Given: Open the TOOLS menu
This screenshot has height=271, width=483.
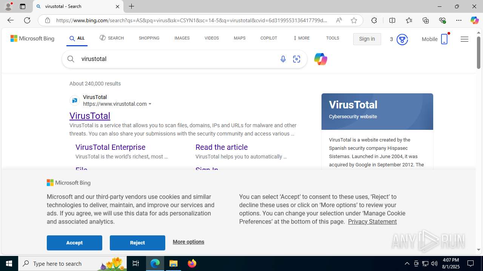Looking at the screenshot, I should (332, 38).
